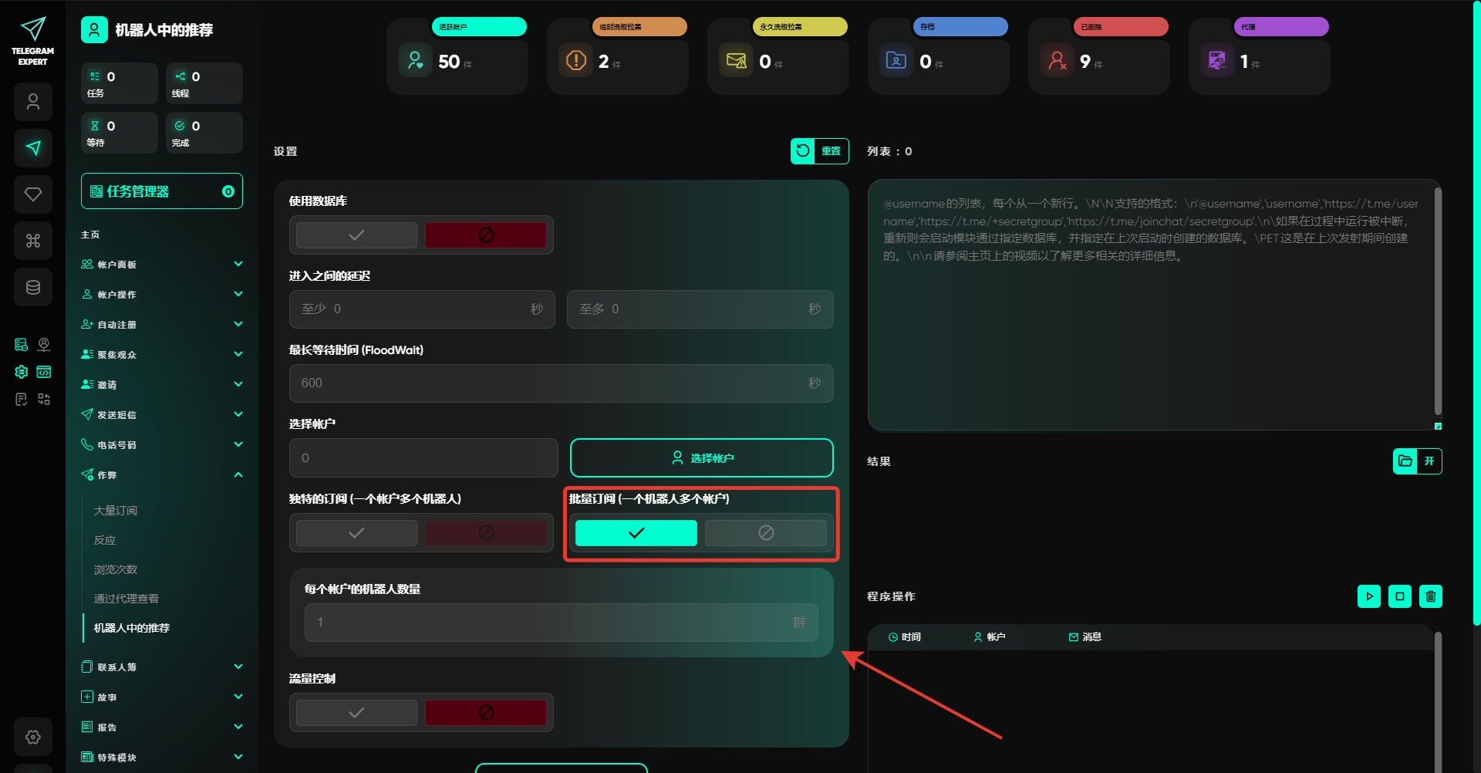Image resolution: width=1481 pixels, height=773 pixels.
Task: Click the 列表 textarea vertical scrollbar
Action: [1437, 301]
